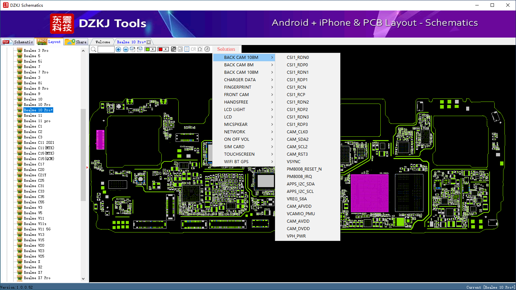The width and height of the screenshot is (516, 290).
Task: Select Realme 8 Pro in the model tree
Action: (36, 88)
